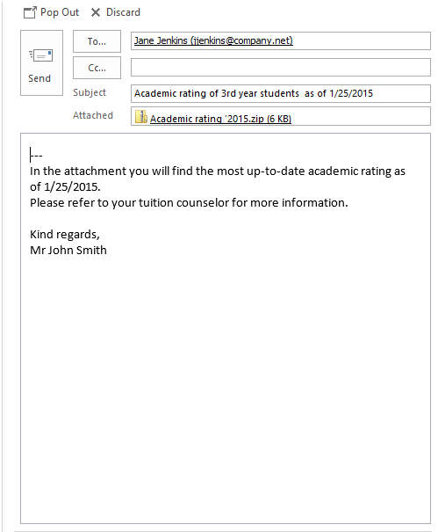Open the Cc... address book button

(x=97, y=68)
